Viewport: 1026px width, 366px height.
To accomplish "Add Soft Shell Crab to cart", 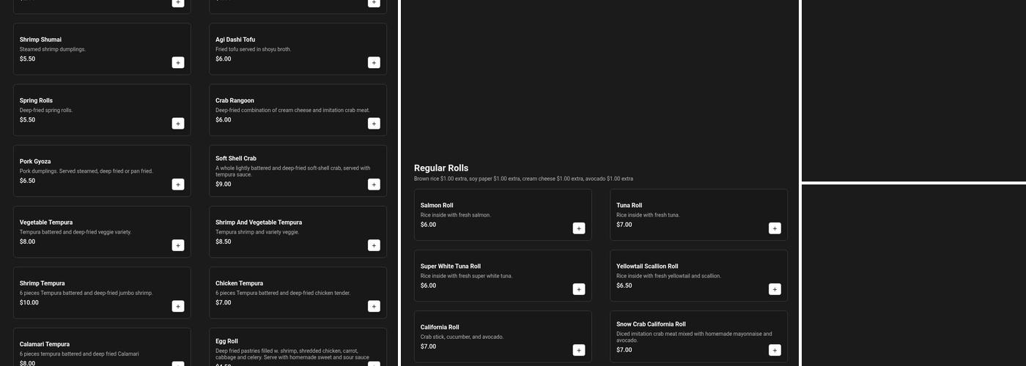I will click(374, 184).
